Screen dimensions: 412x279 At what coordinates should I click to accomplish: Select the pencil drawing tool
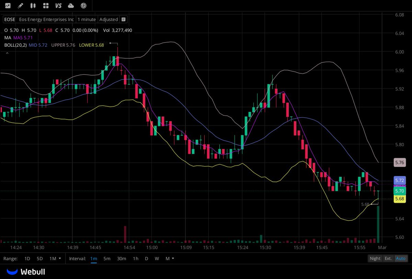point(21,5)
